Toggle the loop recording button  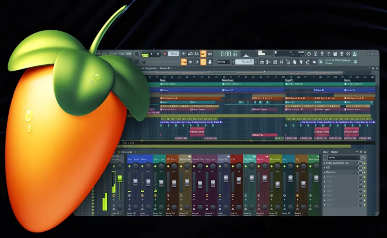210,54
